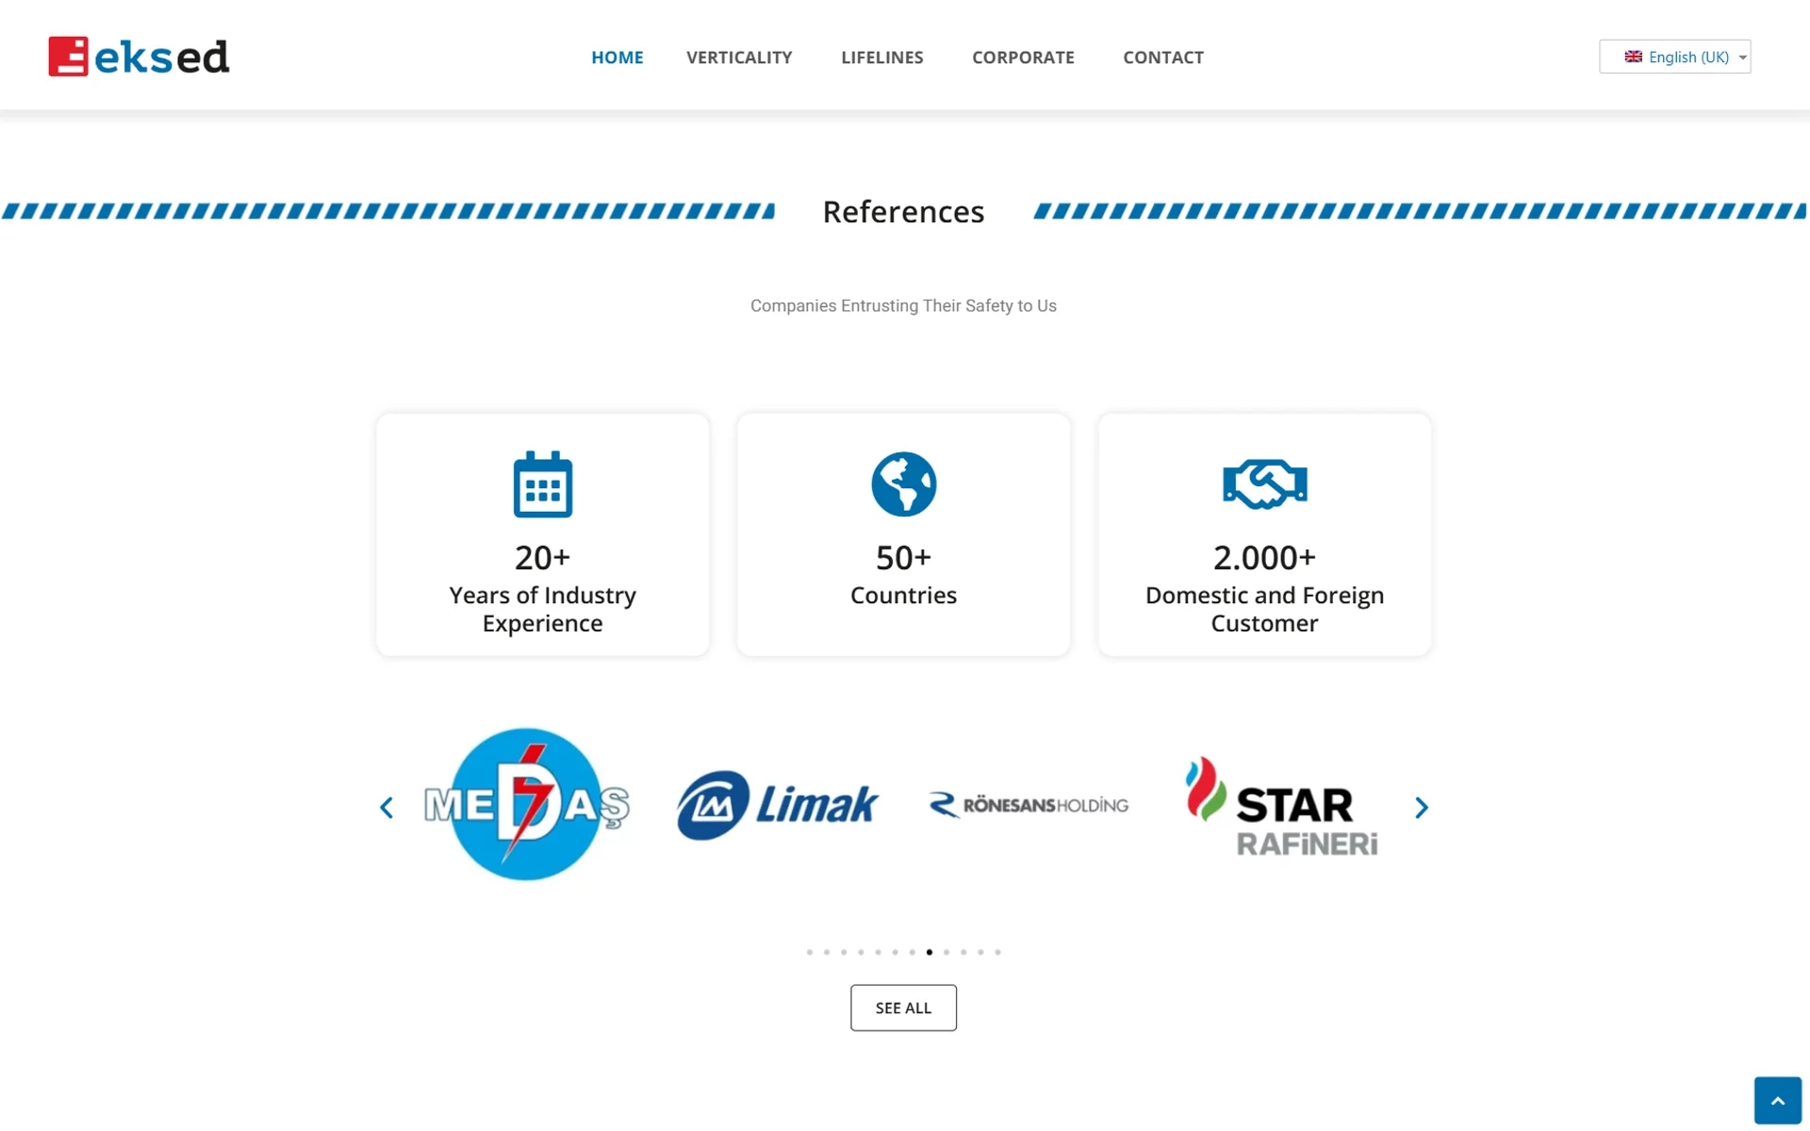Open the VERTICALITY menu
This screenshot has width=1810, height=1131.
pos(739,57)
